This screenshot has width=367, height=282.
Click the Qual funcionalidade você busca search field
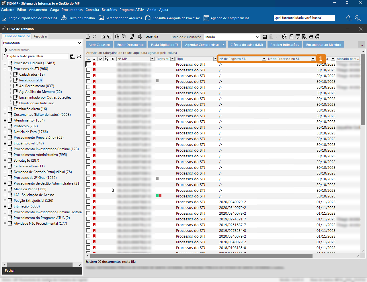pyautogui.click(x=304, y=18)
